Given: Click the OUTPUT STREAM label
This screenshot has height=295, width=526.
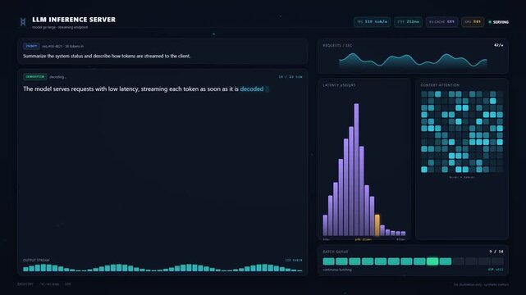Looking at the screenshot, I should pos(36,261).
